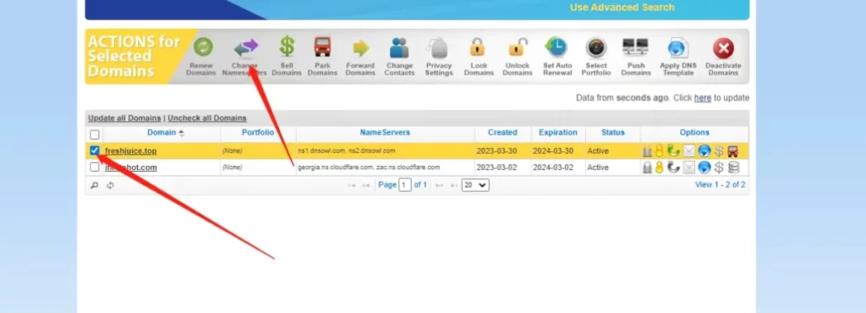Click lock icon in freshjuice.top row options

tap(647, 151)
